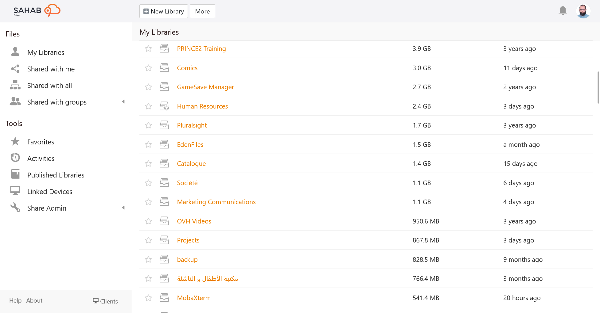
Task: Select My Libraries in the sidebar
Action: coord(46,52)
